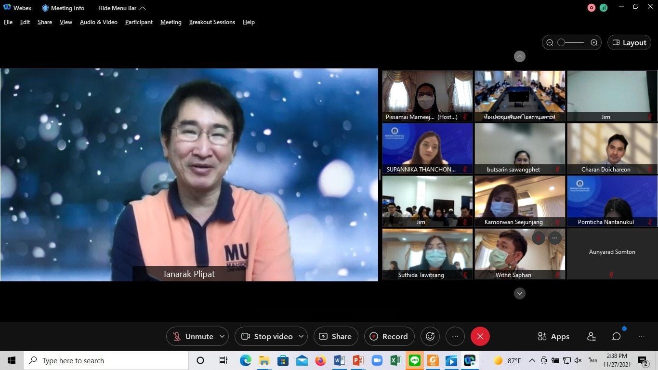This screenshot has width=658, height=370.
Task: Open the Participants panel icon
Action: (591, 337)
